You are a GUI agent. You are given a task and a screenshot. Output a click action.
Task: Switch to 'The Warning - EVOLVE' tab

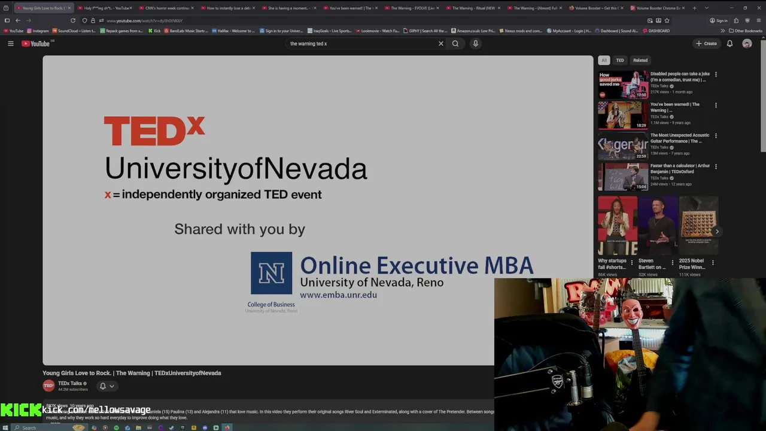pyautogui.click(x=411, y=8)
